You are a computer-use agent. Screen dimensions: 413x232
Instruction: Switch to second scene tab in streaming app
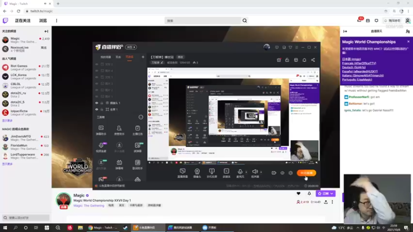click(x=118, y=57)
